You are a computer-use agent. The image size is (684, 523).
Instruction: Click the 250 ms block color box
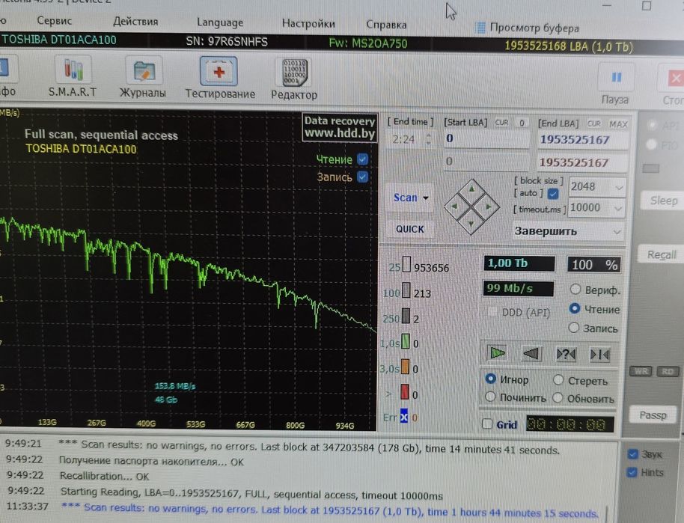pyautogui.click(x=406, y=315)
